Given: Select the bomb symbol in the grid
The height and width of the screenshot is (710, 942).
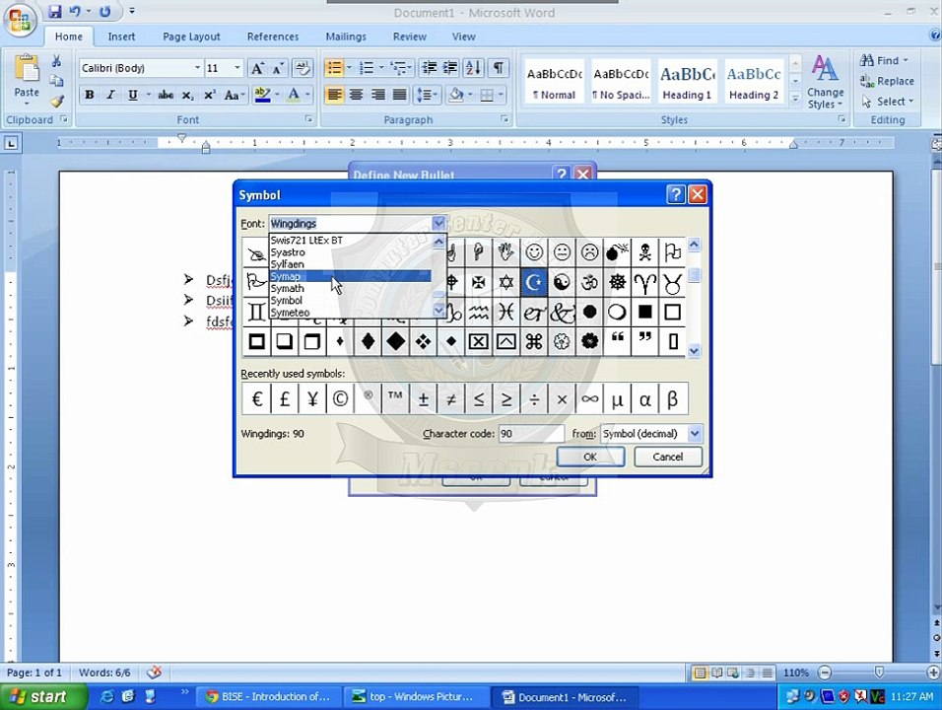Looking at the screenshot, I should [x=617, y=252].
